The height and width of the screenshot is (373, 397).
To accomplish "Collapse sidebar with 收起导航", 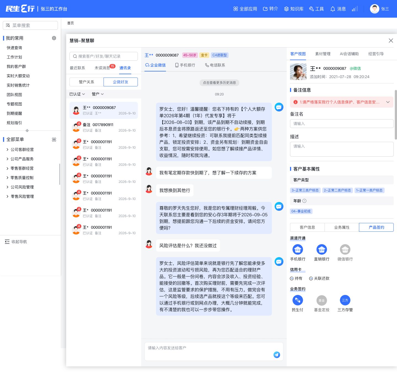I will click(x=16, y=242).
